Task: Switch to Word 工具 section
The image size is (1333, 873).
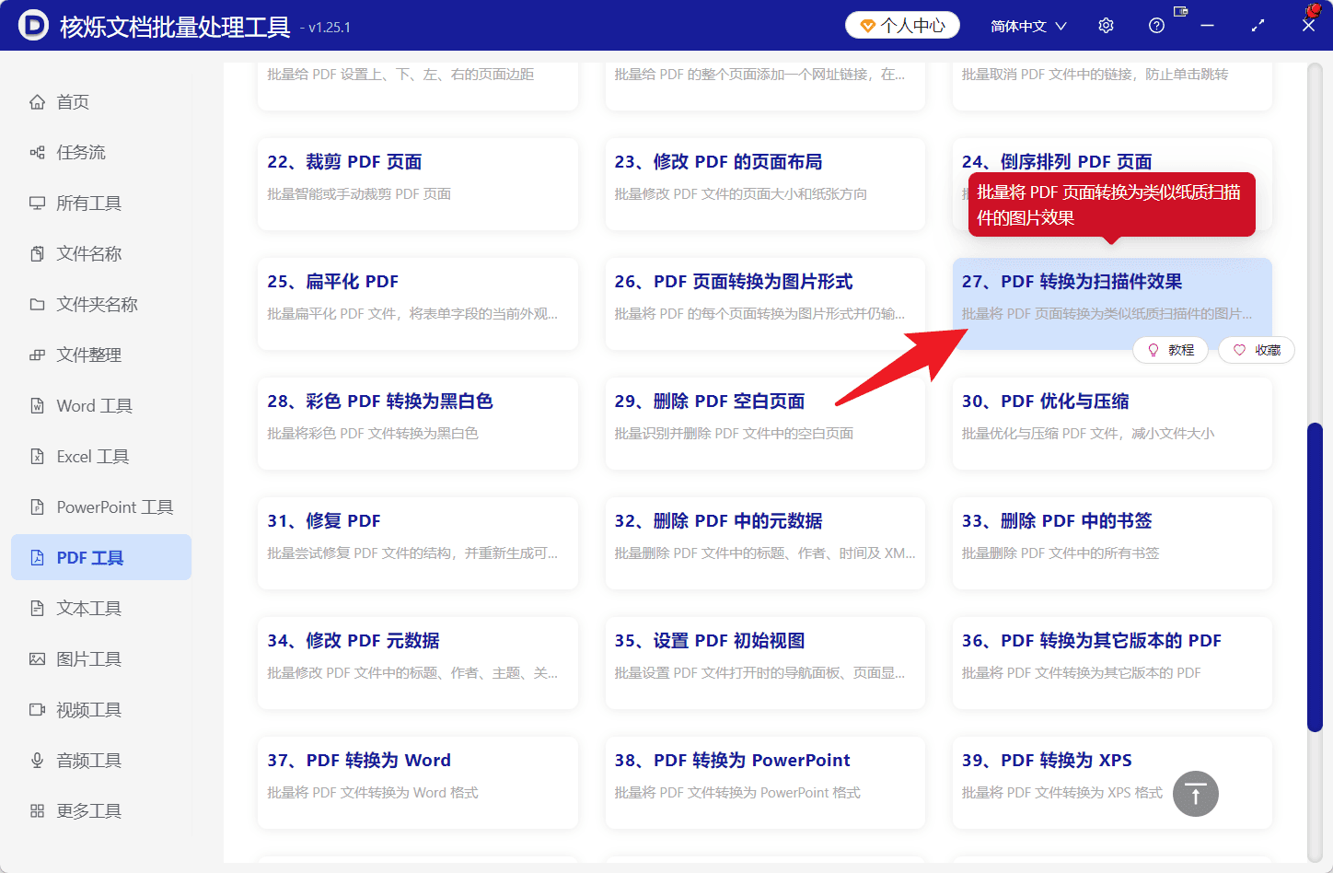Action: click(x=101, y=406)
